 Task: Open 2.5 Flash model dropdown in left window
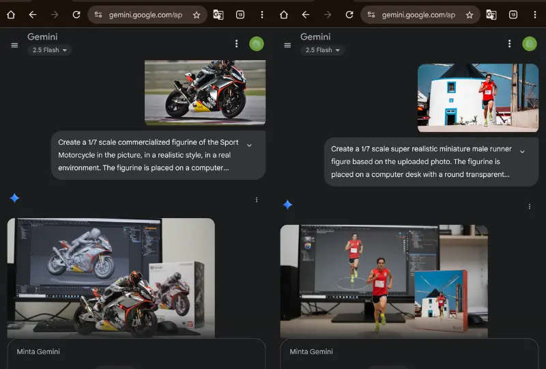49,50
